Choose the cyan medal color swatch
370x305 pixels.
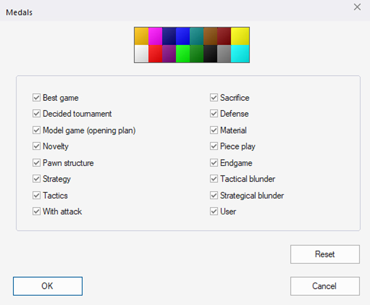tap(240, 53)
